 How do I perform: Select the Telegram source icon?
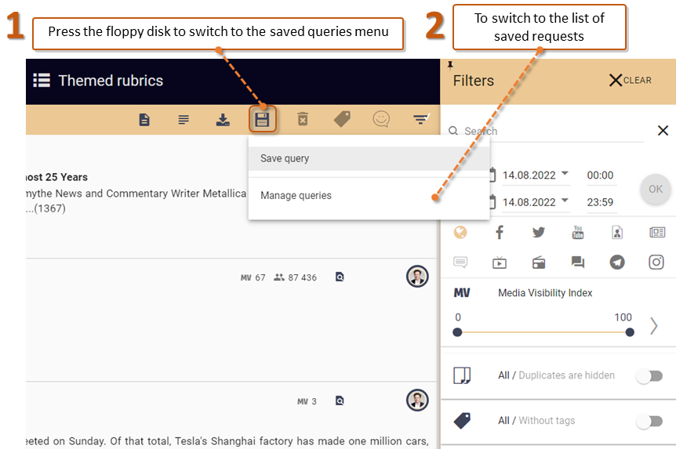[x=617, y=262]
